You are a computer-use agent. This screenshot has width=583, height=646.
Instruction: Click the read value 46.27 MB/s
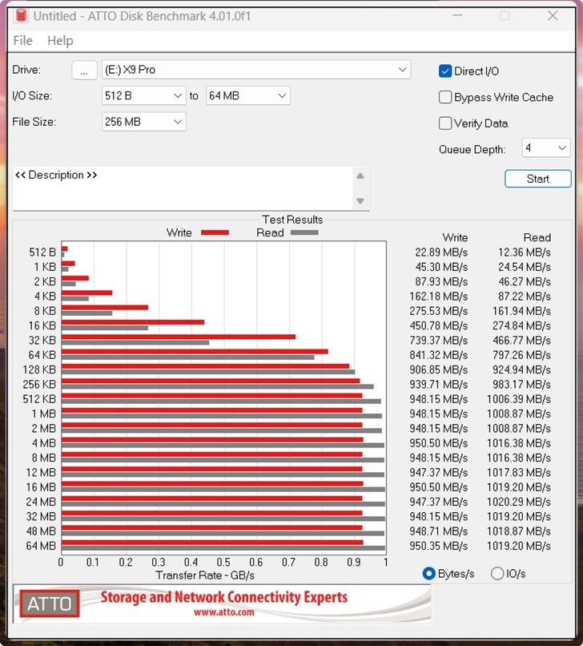tap(525, 282)
